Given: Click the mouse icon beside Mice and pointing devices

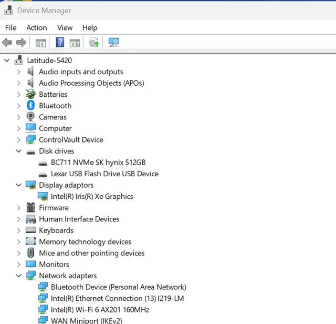Looking at the screenshot, I should (30, 252).
